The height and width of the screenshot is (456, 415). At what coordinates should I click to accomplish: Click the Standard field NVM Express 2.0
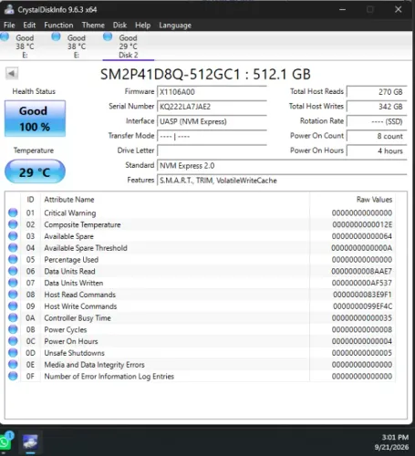click(282, 165)
